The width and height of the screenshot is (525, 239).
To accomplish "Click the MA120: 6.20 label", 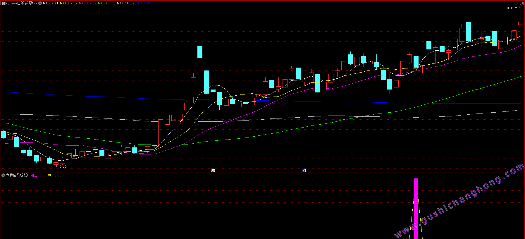I will pyautogui.click(x=127, y=3).
